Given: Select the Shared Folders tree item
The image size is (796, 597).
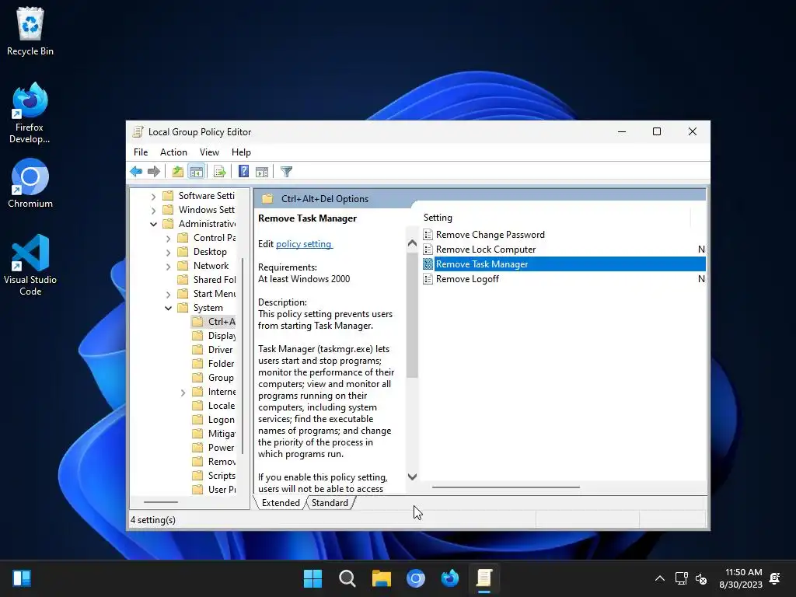Looking at the screenshot, I should pyautogui.click(x=208, y=280).
